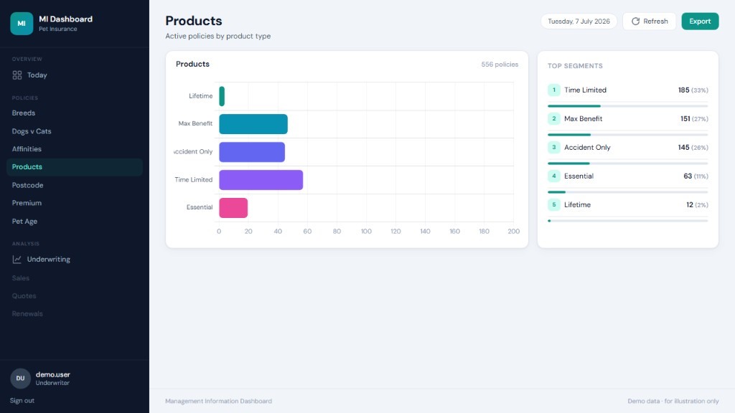
Task: Select the Sales sidebar item
Action: tap(75, 278)
